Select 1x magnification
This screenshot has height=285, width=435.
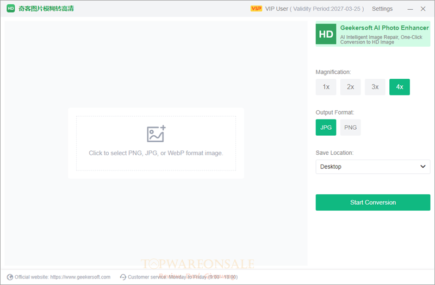point(326,87)
